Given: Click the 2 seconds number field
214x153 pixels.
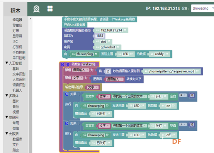Looking at the screenshot, I should pyautogui.click(x=108, y=71).
